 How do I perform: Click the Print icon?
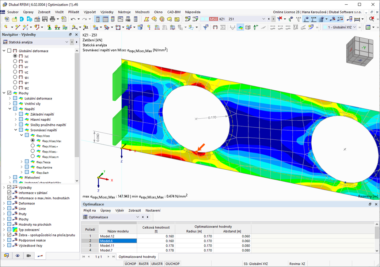52,19
